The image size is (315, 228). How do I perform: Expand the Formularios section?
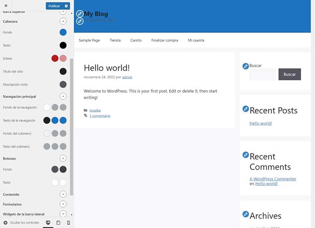(63, 204)
